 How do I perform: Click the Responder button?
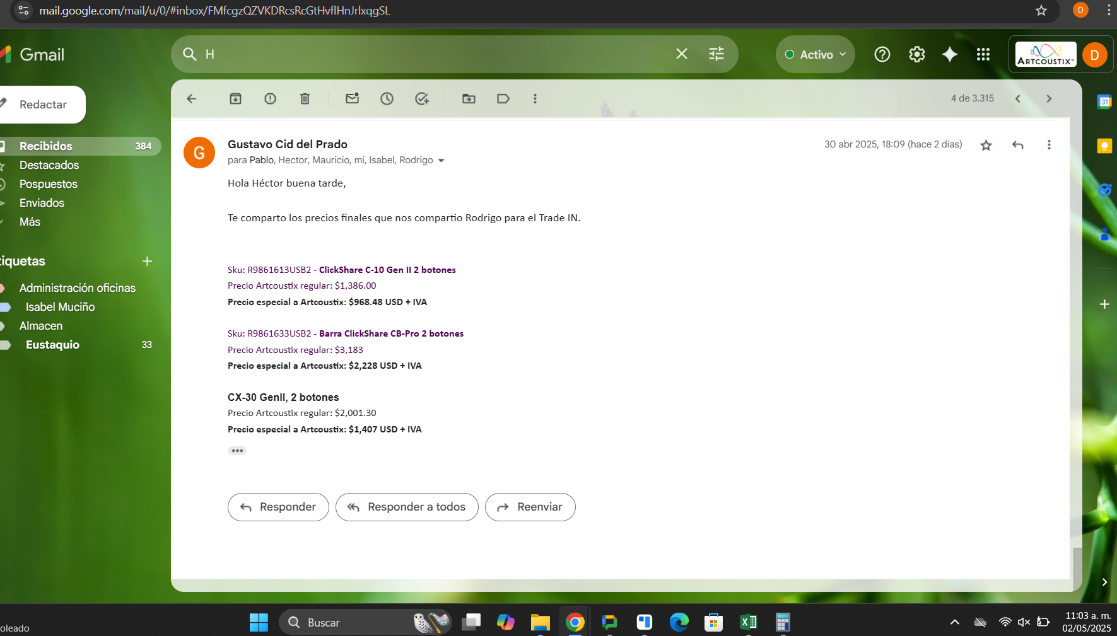point(278,507)
